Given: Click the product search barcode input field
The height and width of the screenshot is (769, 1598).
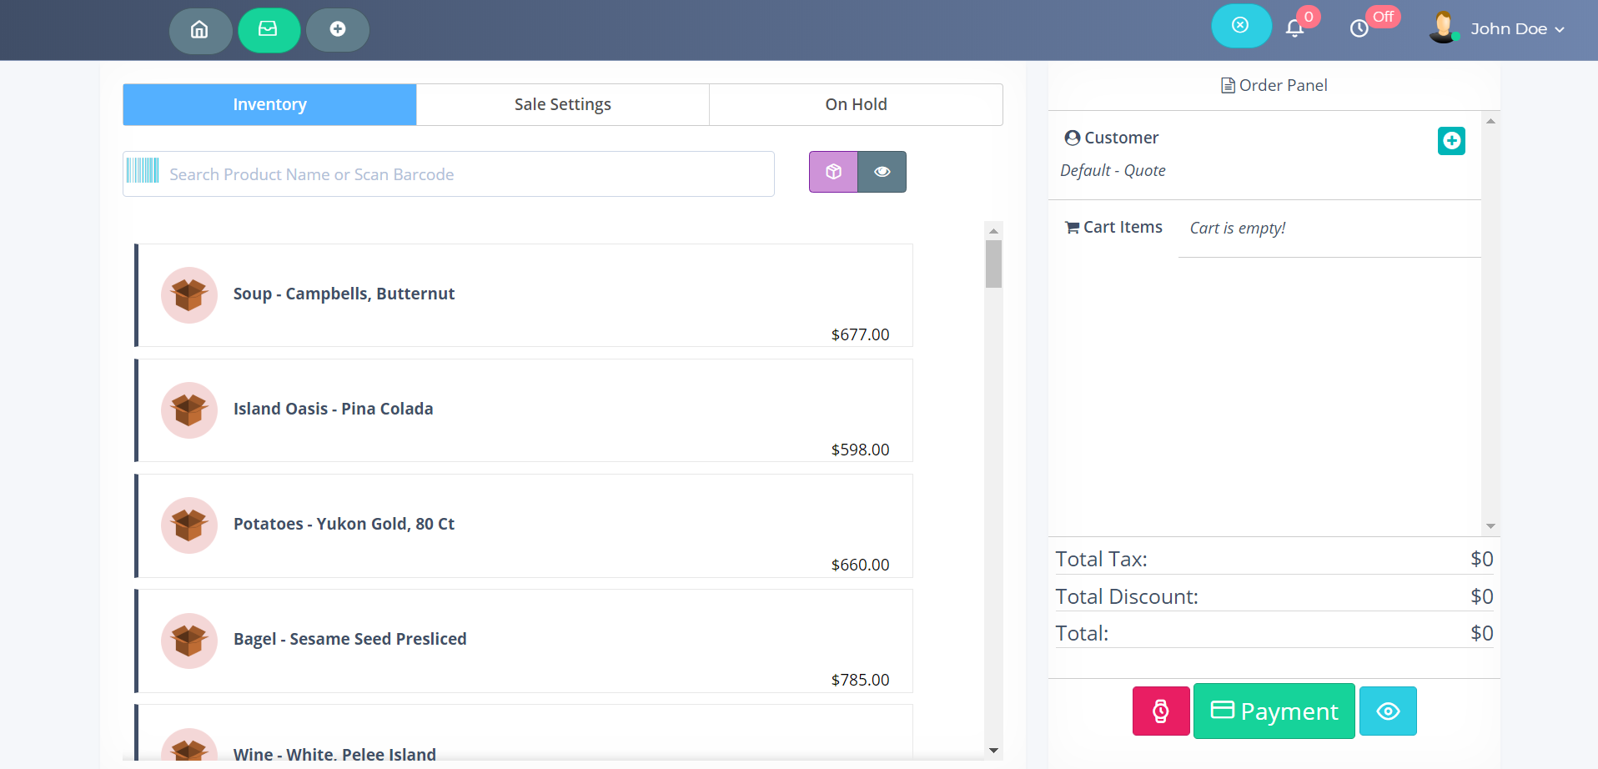Looking at the screenshot, I should point(467,174).
